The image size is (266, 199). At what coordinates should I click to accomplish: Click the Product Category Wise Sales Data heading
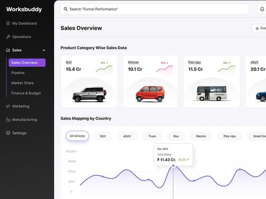[94, 48]
